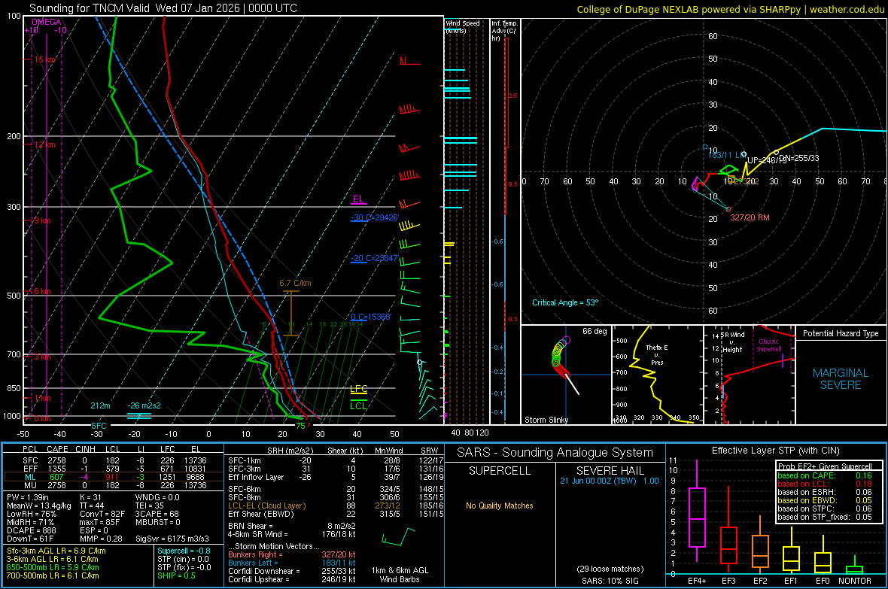
Task: Click the Wind Speed (knots) panel header
Action: point(462,26)
